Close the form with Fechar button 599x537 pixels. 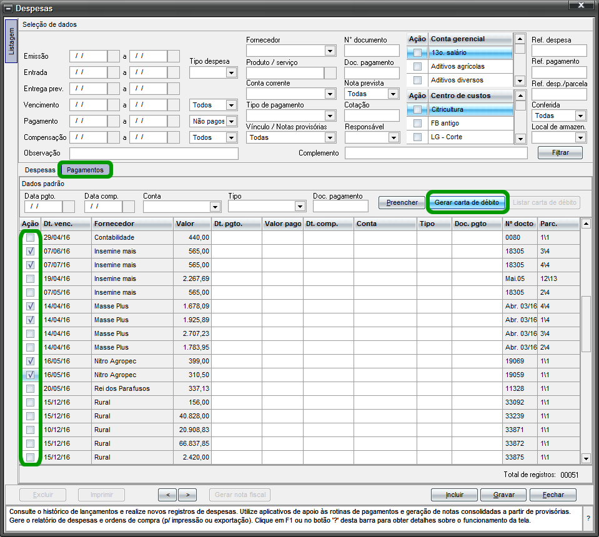click(x=553, y=495)
